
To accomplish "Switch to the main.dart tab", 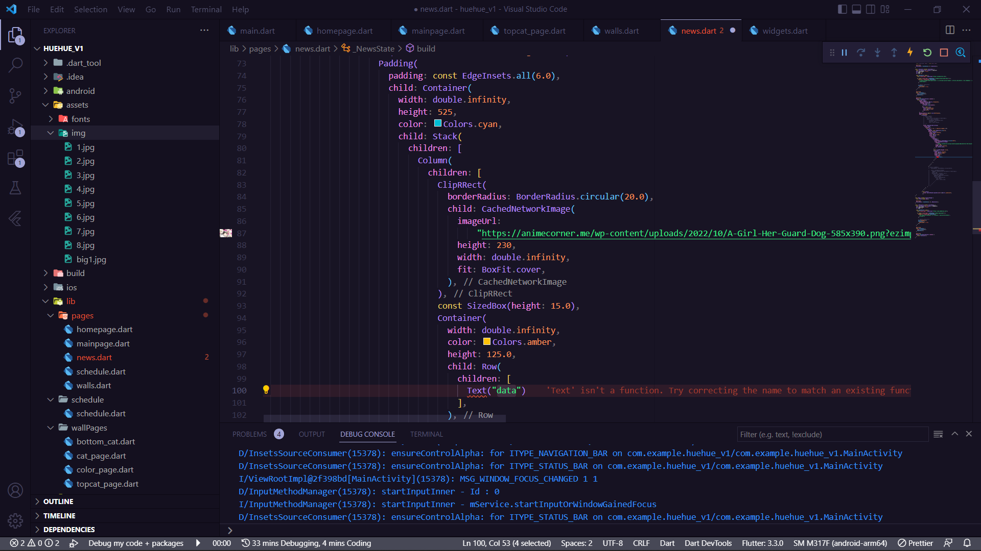I will coord(258,31).
